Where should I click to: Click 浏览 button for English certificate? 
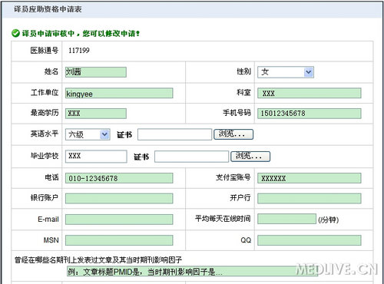(233, 134)
